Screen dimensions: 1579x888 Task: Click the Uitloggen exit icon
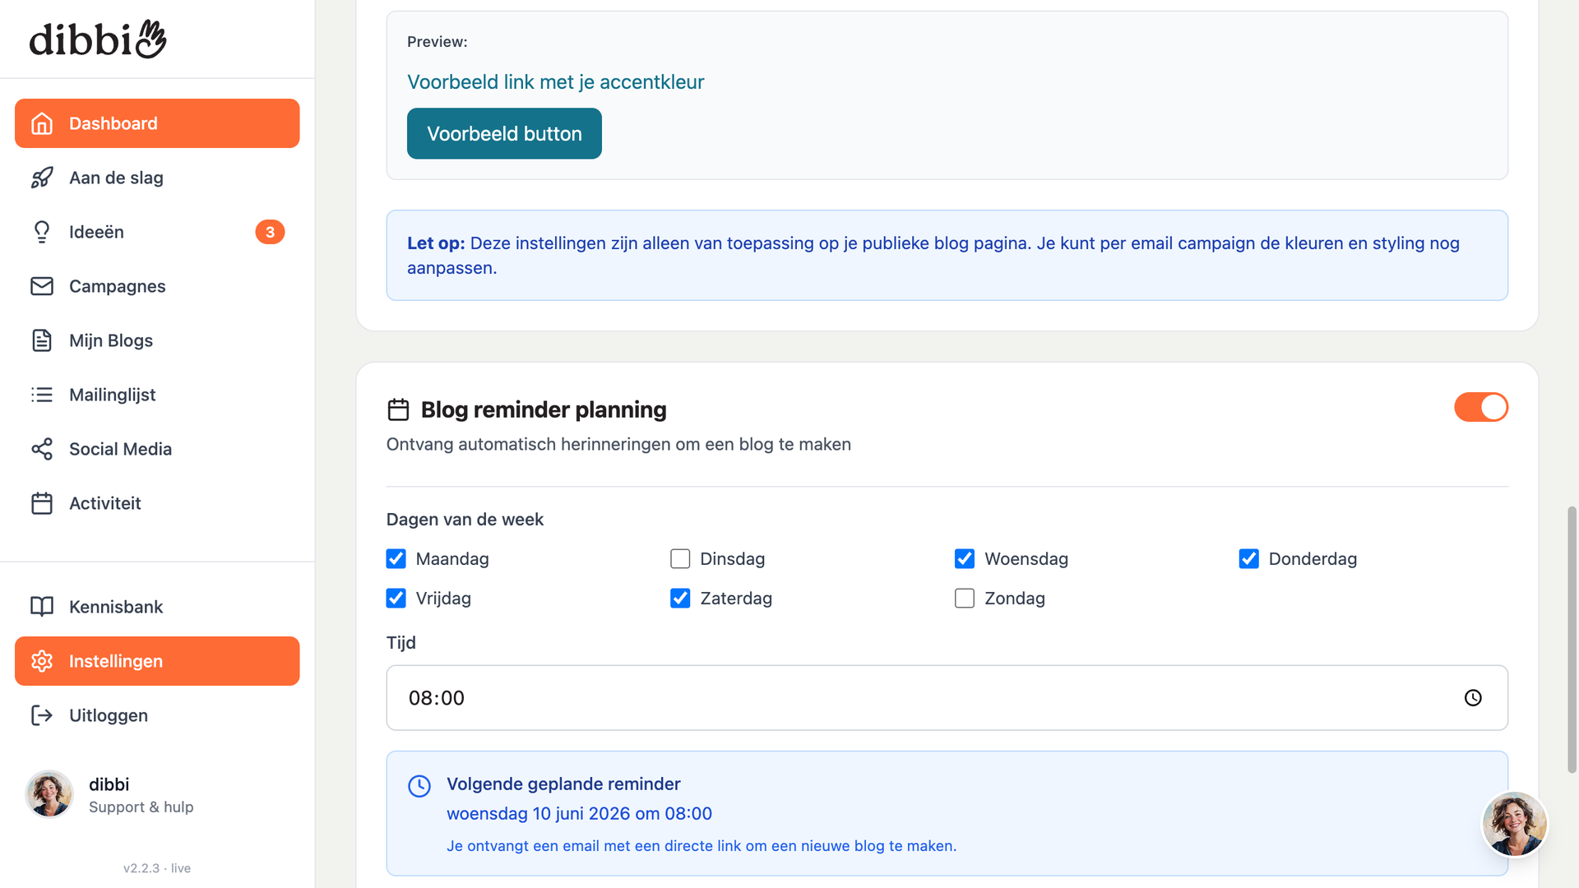(x=42, y=715)
